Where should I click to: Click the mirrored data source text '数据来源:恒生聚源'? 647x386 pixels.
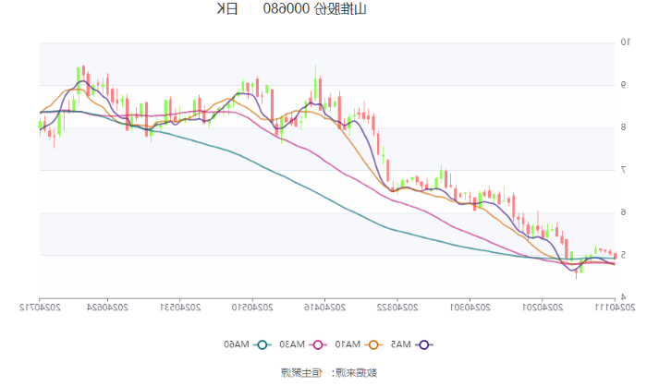(x=329, y=373)
